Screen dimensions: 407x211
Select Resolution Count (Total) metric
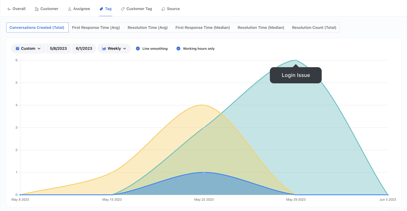pyautogui.click(x=314, y=28)
